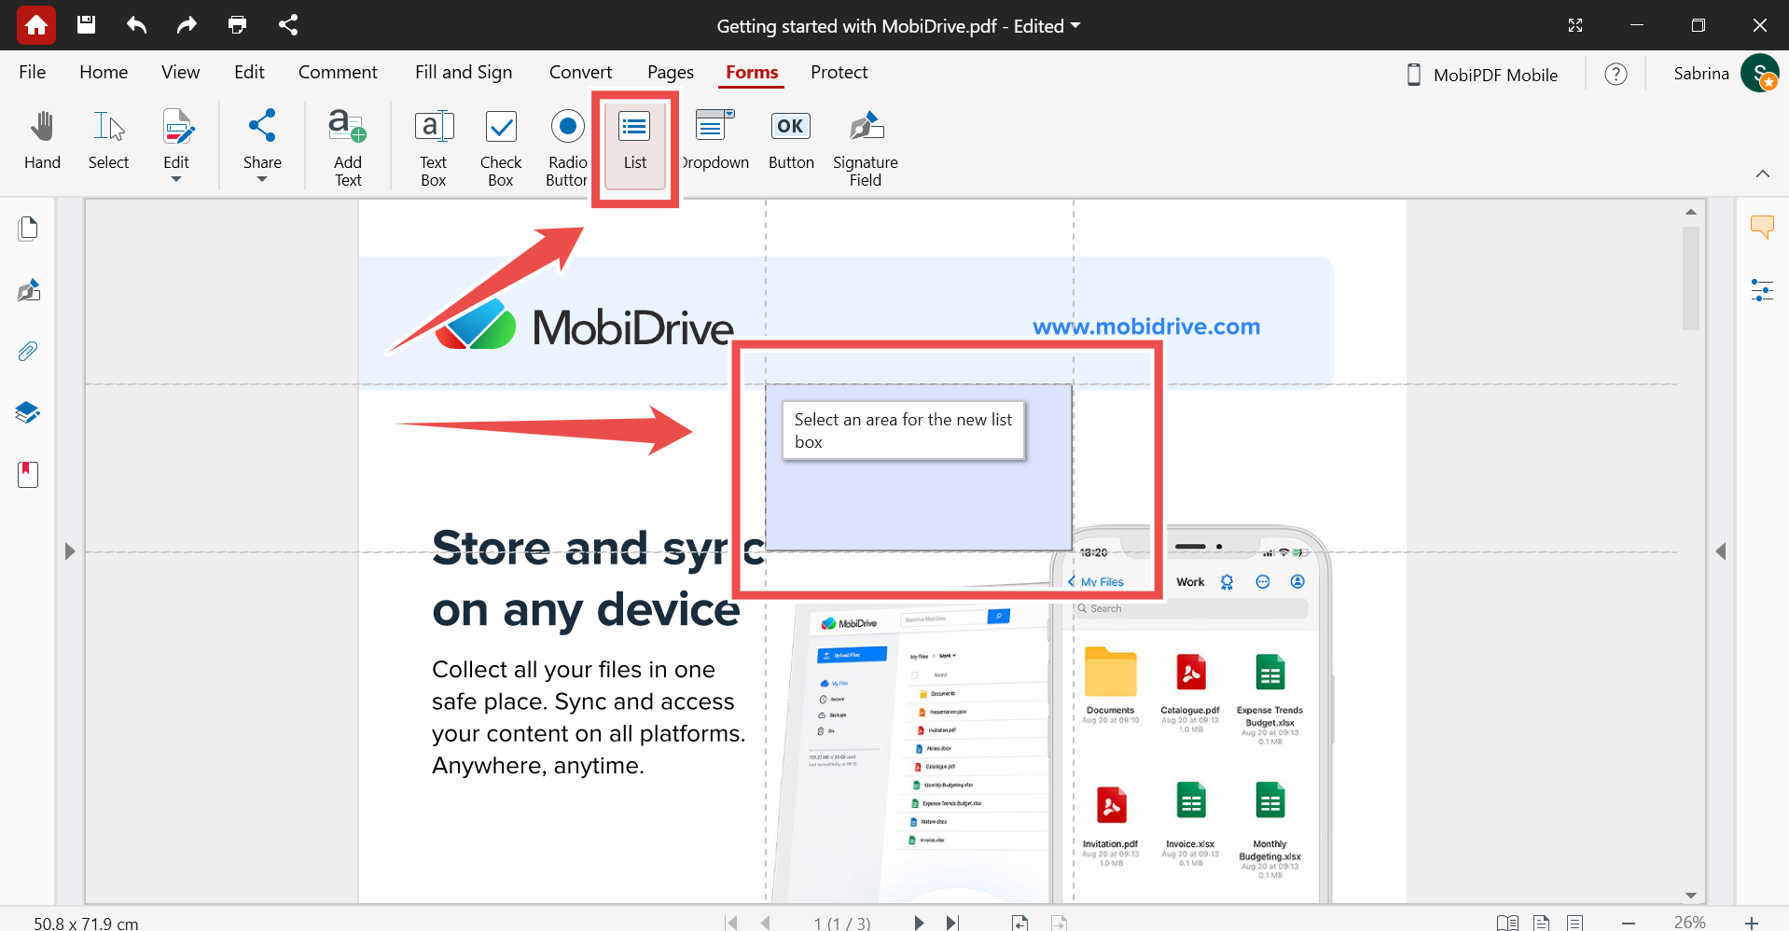Open the www.mobidrive.com link
The width and height of the screenshot is (1789, 931).
coord(1146,327)
